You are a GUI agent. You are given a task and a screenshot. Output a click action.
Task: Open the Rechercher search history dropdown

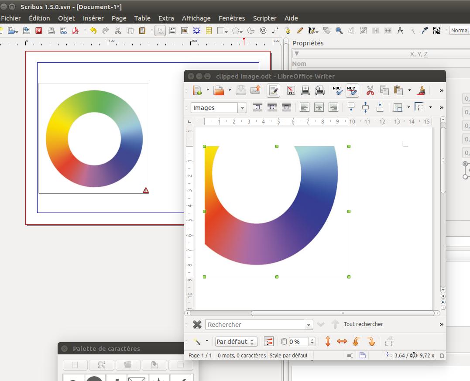point(309,325)
